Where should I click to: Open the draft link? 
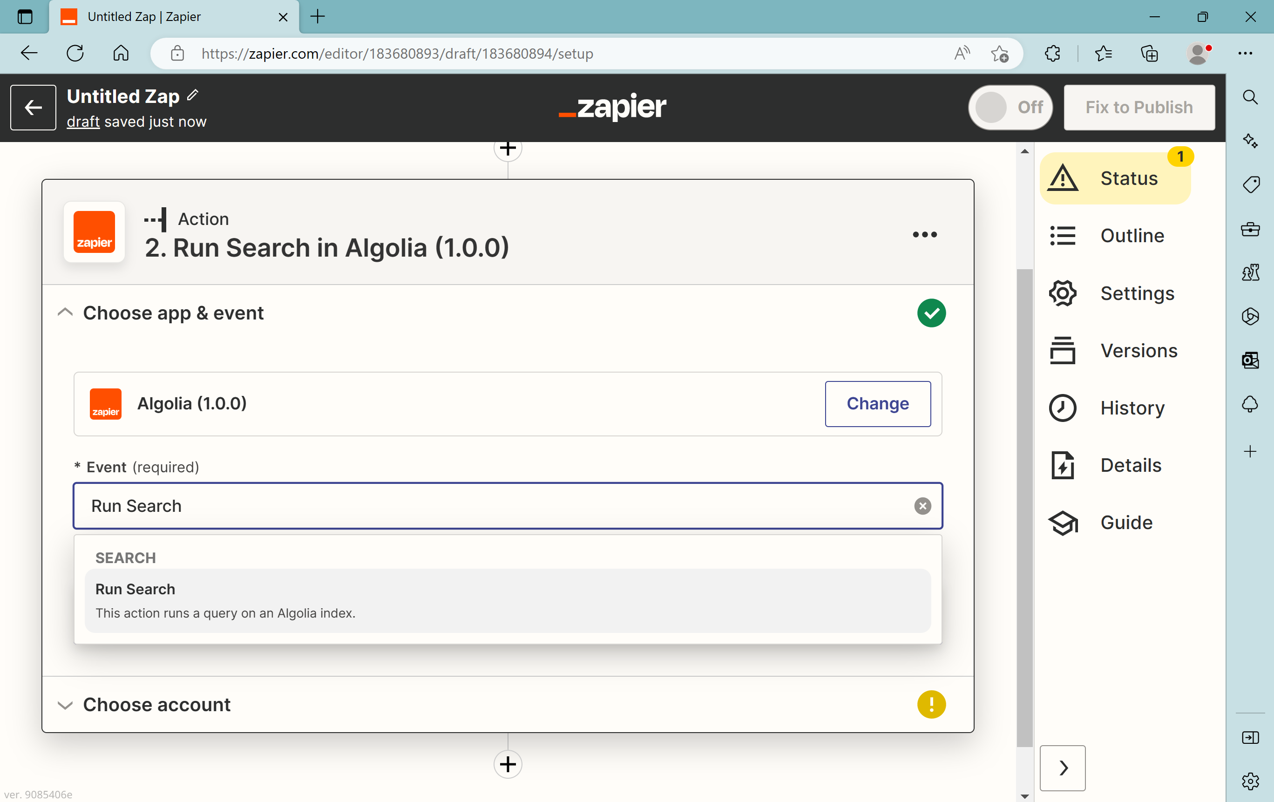pos(83,122)
